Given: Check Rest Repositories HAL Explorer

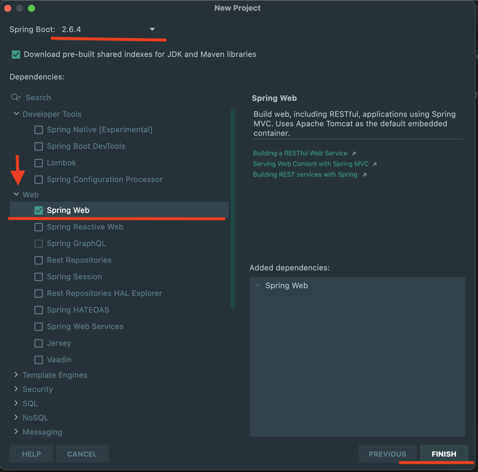Looking at the screenshot, I should (39, 294).
